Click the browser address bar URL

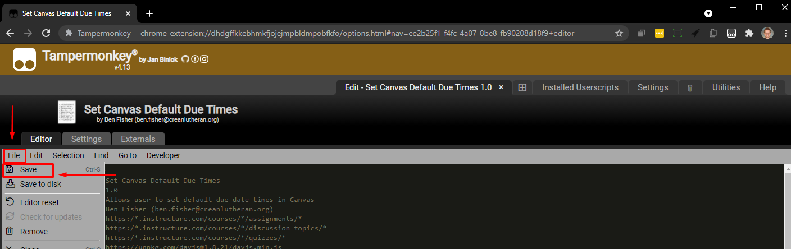[x=357, y=33]
